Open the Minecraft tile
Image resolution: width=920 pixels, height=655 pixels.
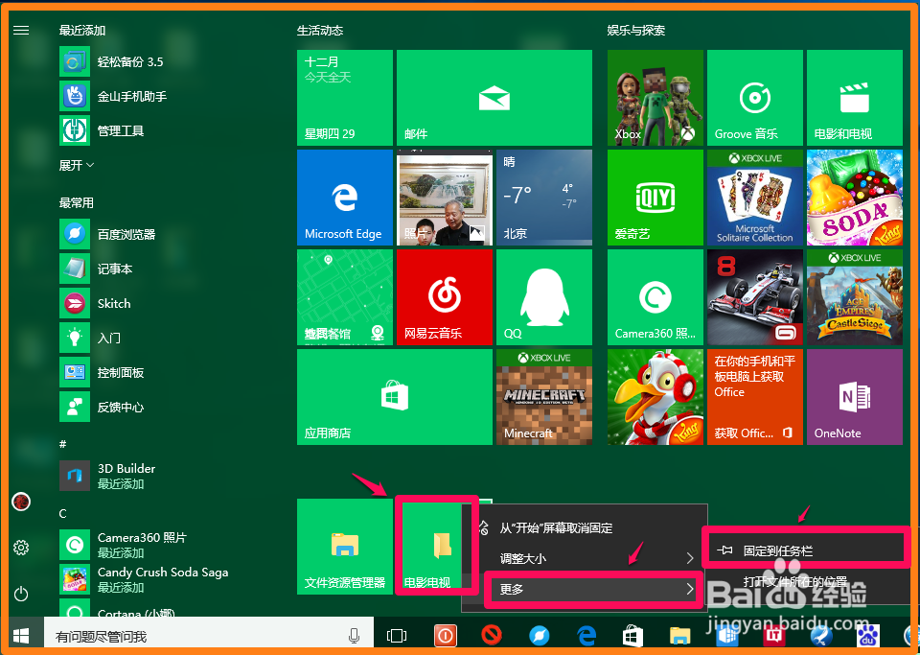coord(544,397)
